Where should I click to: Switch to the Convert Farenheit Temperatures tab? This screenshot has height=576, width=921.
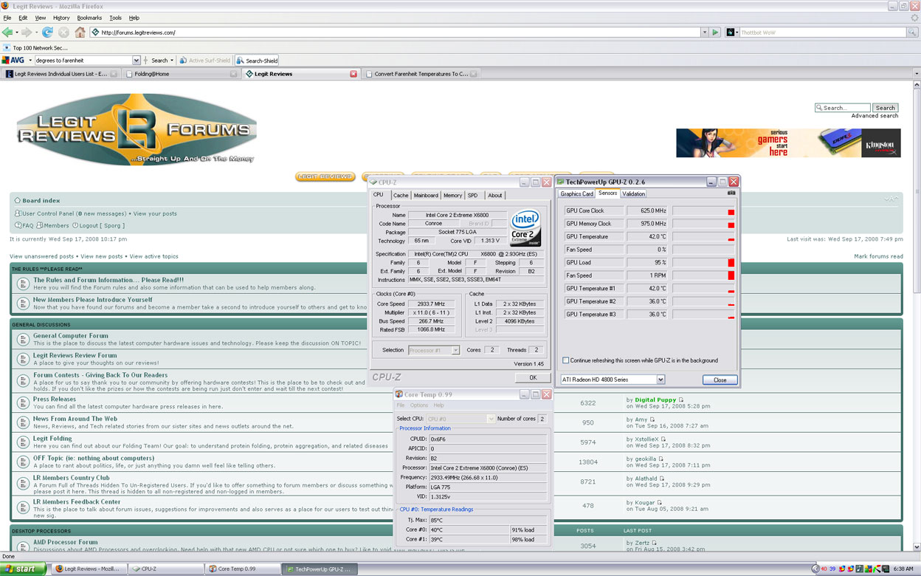(x=420, y=74)
